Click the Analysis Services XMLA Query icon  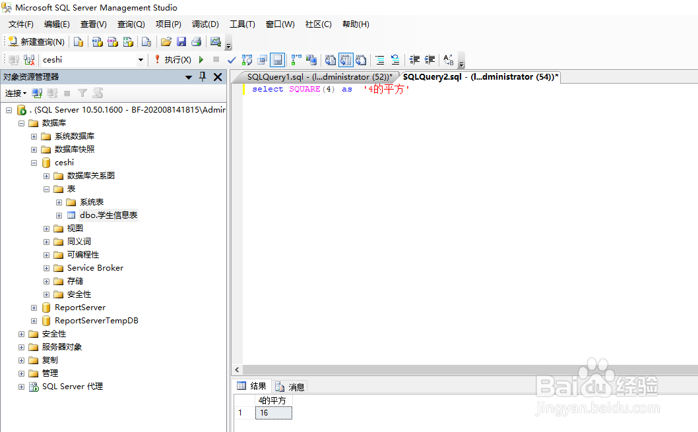pos(128,41)
